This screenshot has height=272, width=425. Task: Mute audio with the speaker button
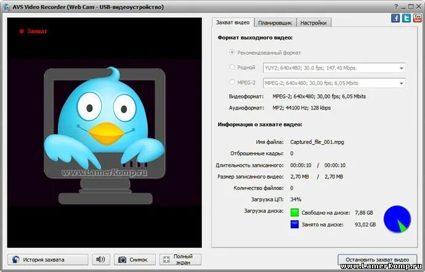[101, 259]
